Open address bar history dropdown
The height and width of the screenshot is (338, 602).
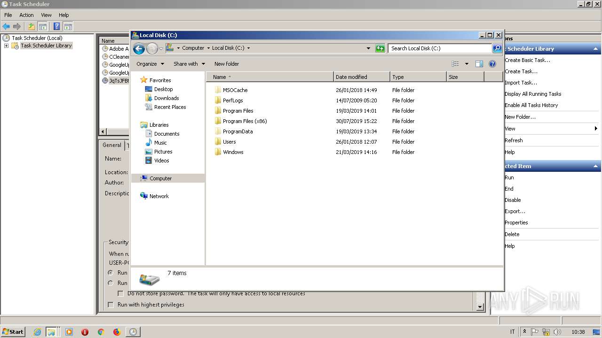368,48
